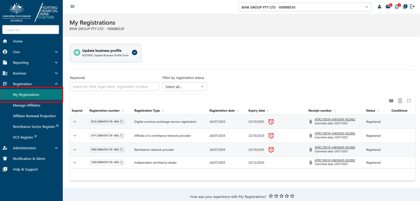420x201 pixels.
Task: Open receipt ATRC1001R-VWGNJR-932982 for the Affiliate row
Action: (335, 133)
